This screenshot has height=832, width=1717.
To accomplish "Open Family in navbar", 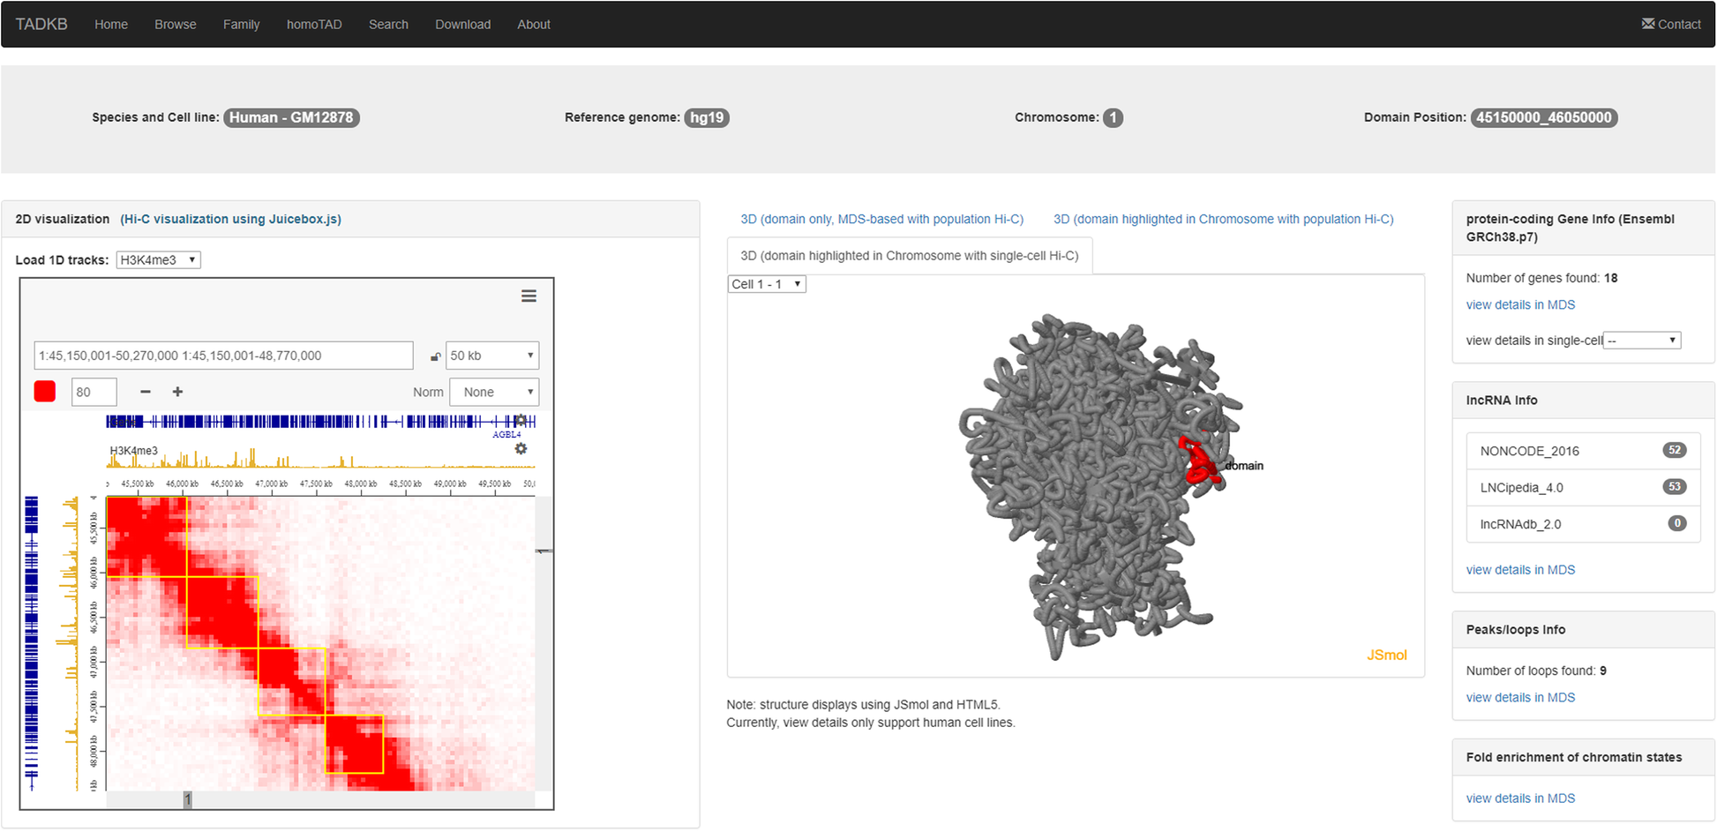I will tap(242, 25).
